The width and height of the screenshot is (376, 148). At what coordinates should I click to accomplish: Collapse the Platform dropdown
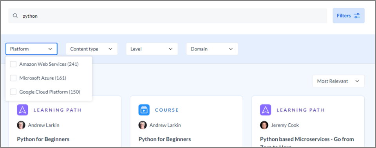click(x=31, y=49)
